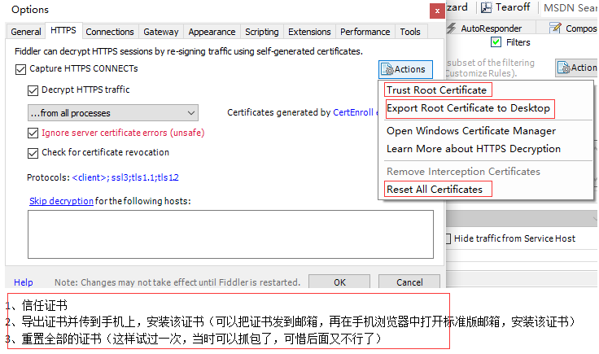Toggle Capture HTTPS CONNECTs checkbox

[x=20, y=69]
